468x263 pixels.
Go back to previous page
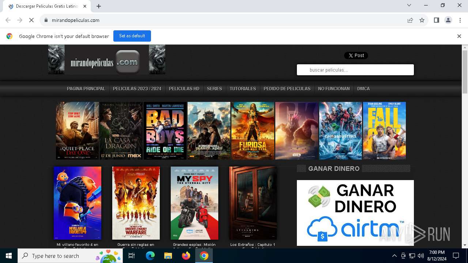pyautogui.click(x=8, y=20)
